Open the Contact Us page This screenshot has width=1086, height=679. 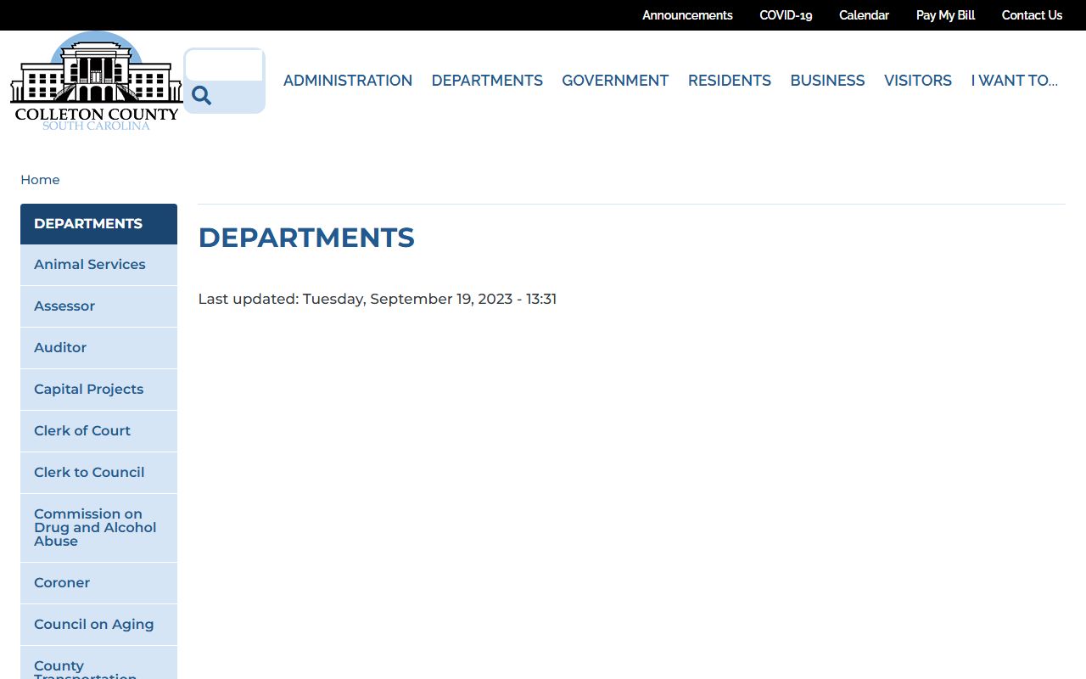click(x=1032, y=15)
